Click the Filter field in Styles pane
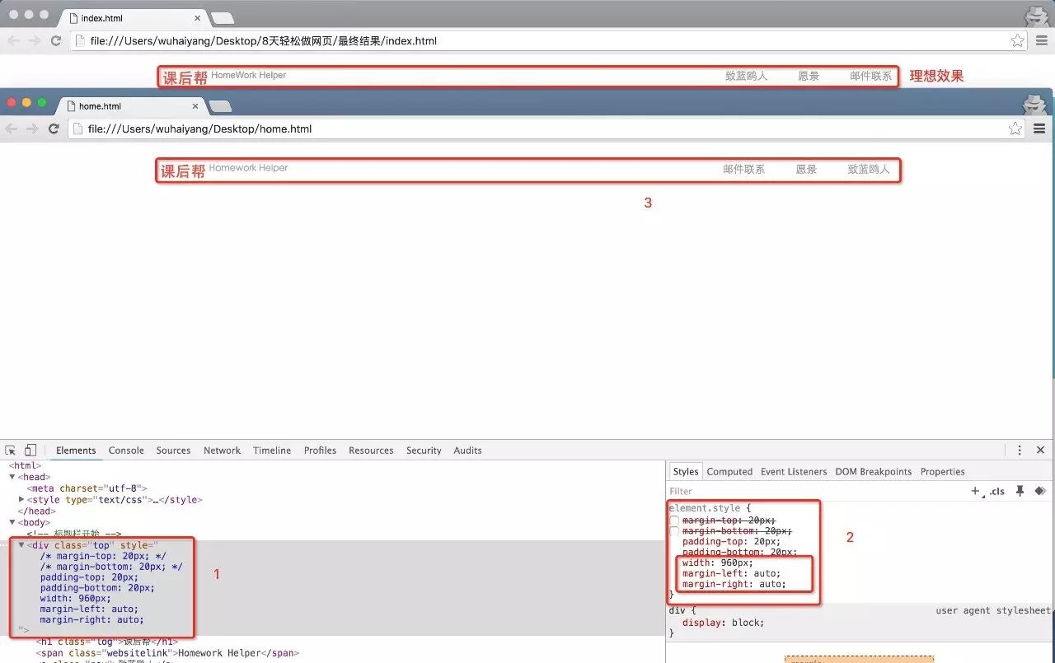Image resolution: width=1055 pixels, height=663 pixels. (816, 491)
